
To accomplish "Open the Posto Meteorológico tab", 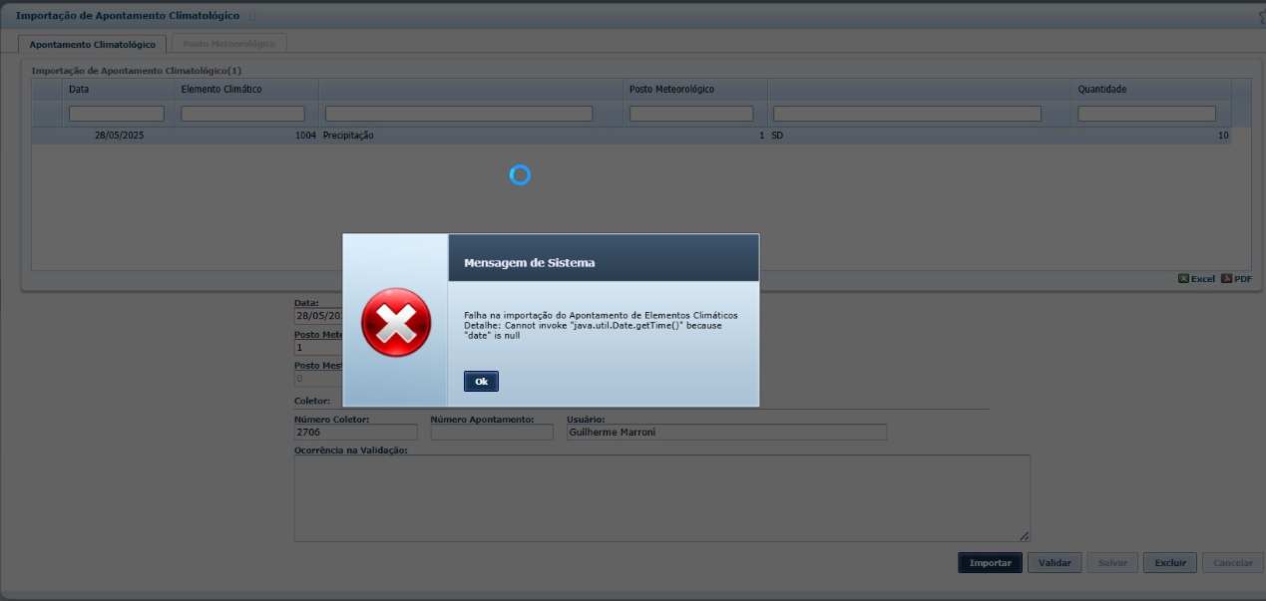I will click(x=229, y=44).
